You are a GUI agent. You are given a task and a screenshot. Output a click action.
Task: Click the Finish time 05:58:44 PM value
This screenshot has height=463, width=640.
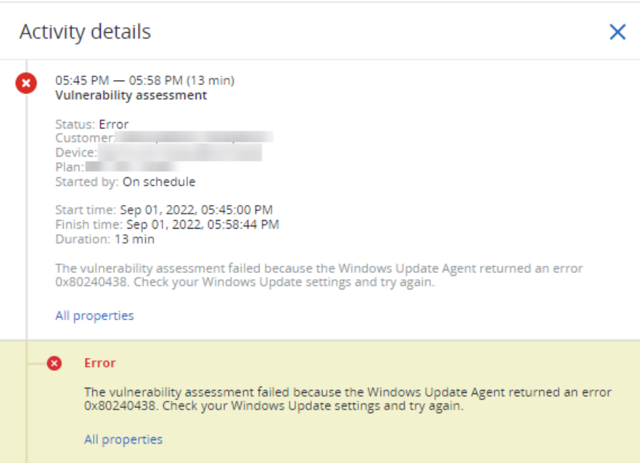click(203, 224)
